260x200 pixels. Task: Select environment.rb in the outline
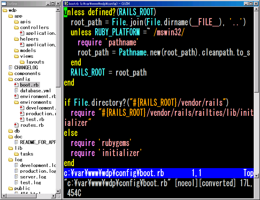[x=38, y=97]
